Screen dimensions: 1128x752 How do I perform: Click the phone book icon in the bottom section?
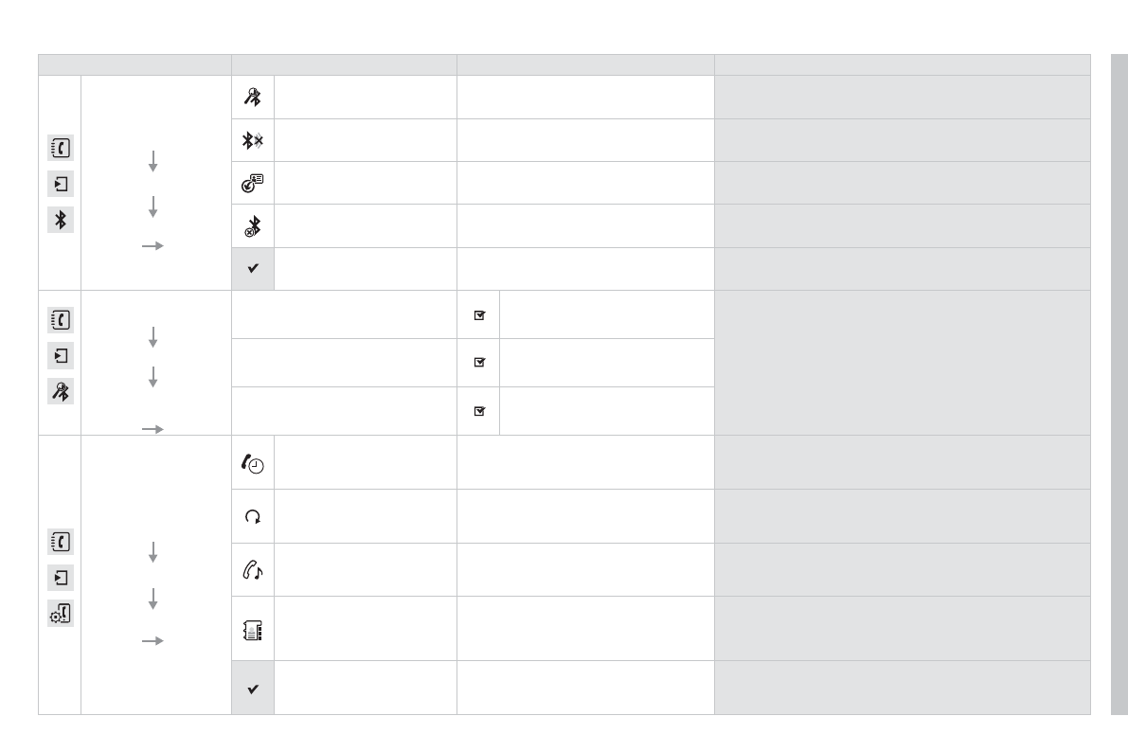60,542
